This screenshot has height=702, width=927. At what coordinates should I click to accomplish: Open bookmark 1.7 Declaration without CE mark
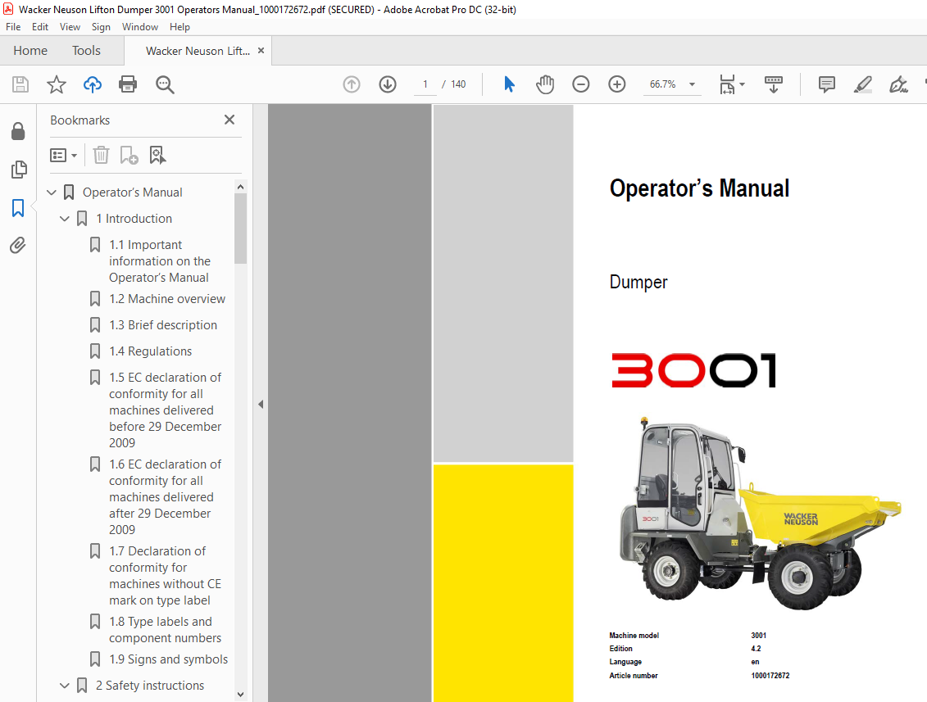[x=165, y=576]
